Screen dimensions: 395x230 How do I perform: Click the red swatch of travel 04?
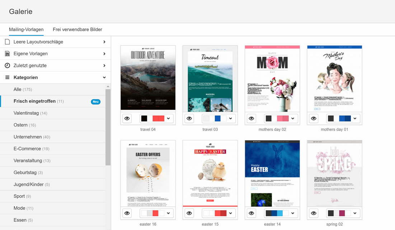(x=159, y=118)
